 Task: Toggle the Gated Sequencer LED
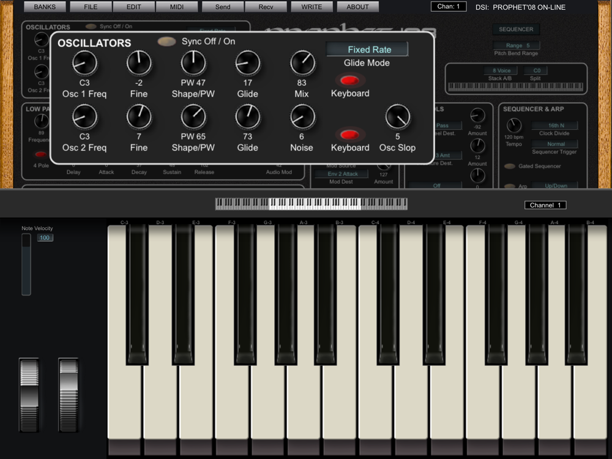point(509,166)
